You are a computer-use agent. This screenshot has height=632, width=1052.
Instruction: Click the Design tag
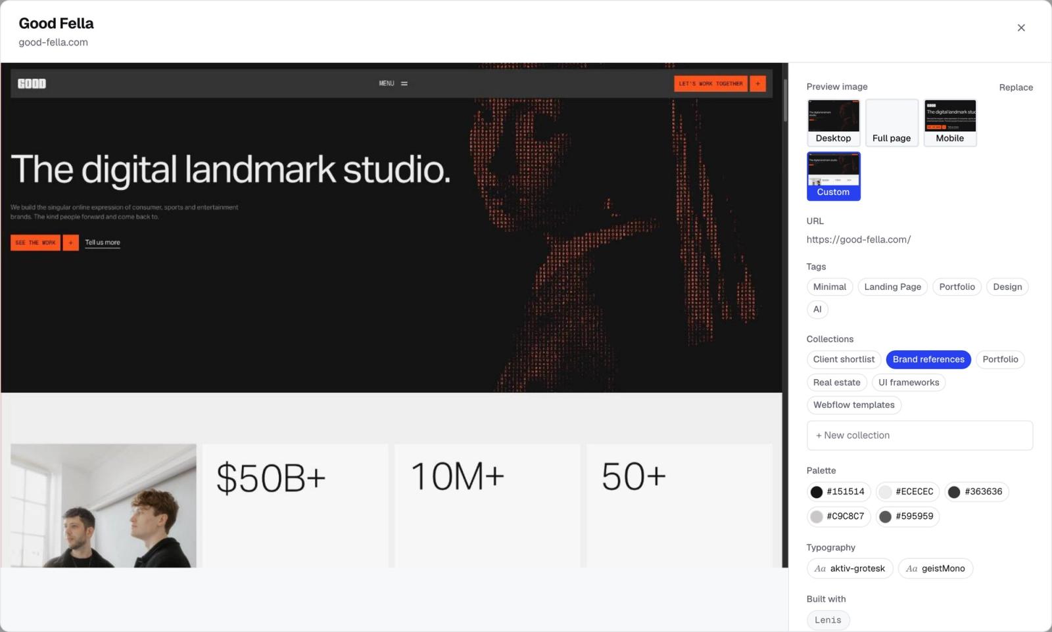[1007, 287]
